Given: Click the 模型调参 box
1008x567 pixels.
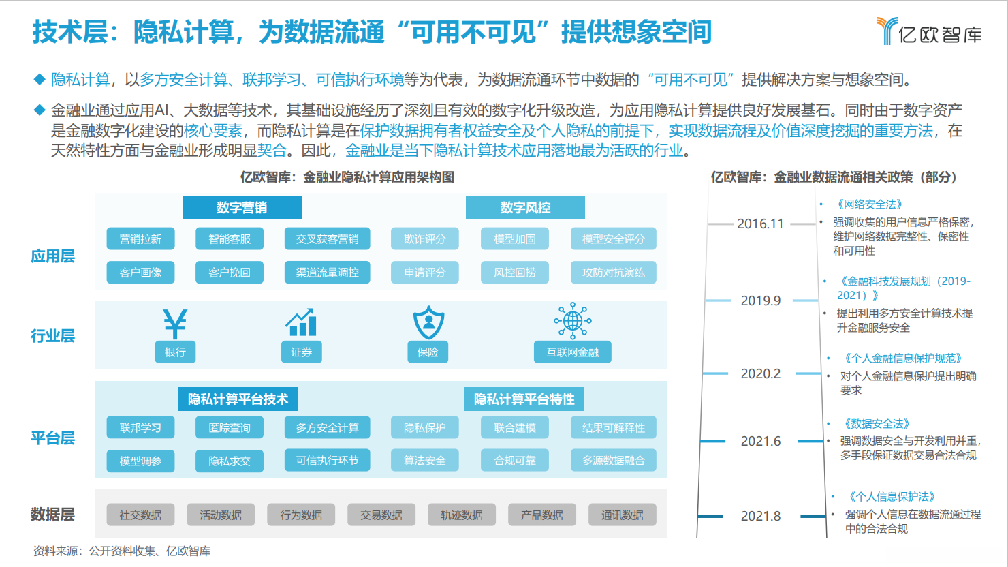Looking at the screenshot, I should [x=140, y=461].
